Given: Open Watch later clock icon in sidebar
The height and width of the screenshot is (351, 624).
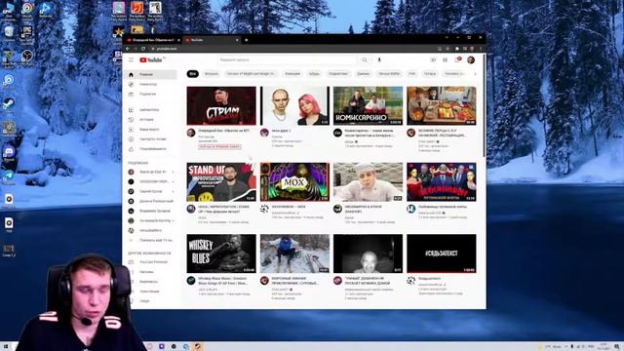Looking at the screenshot, I should point(131,138).
